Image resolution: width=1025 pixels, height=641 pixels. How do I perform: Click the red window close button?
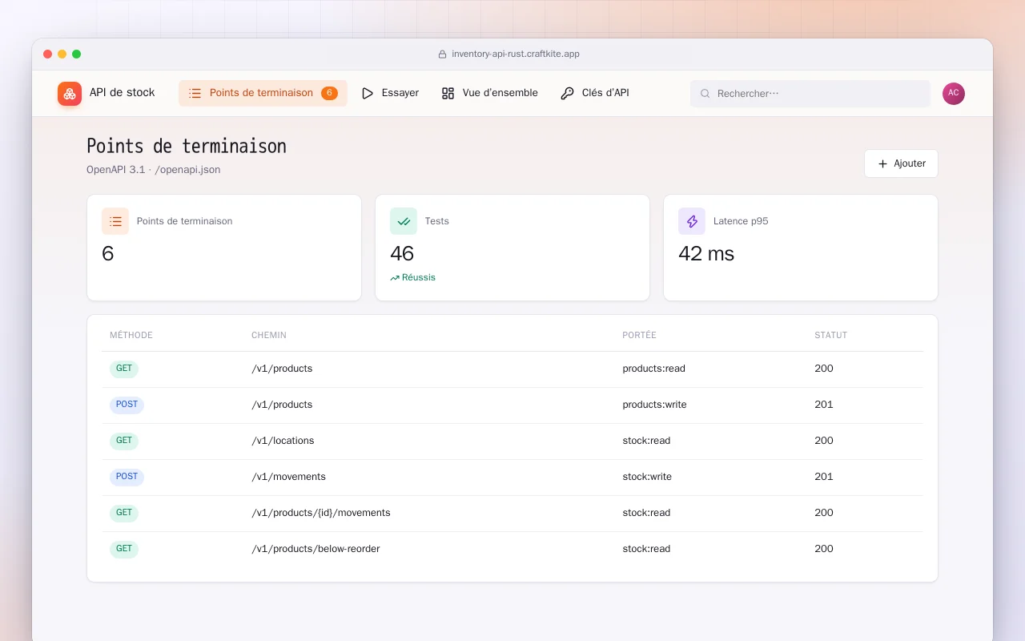(x=48, y=54)
